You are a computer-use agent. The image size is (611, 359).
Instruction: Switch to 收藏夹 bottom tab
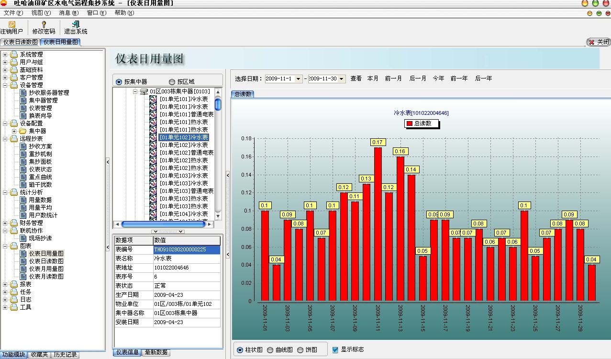(x=39, y=355)
